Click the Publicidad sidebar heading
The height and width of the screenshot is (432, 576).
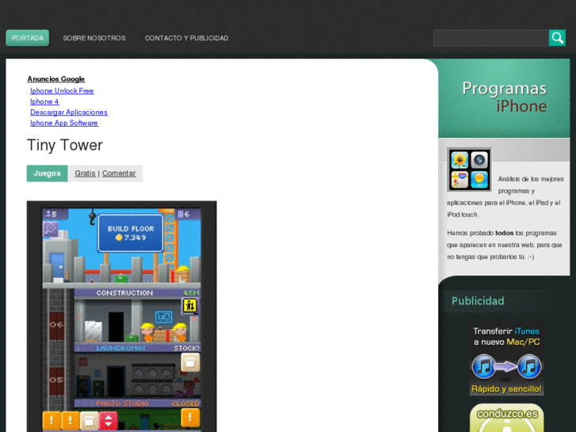pyautogui.click(x=478, y=301)
